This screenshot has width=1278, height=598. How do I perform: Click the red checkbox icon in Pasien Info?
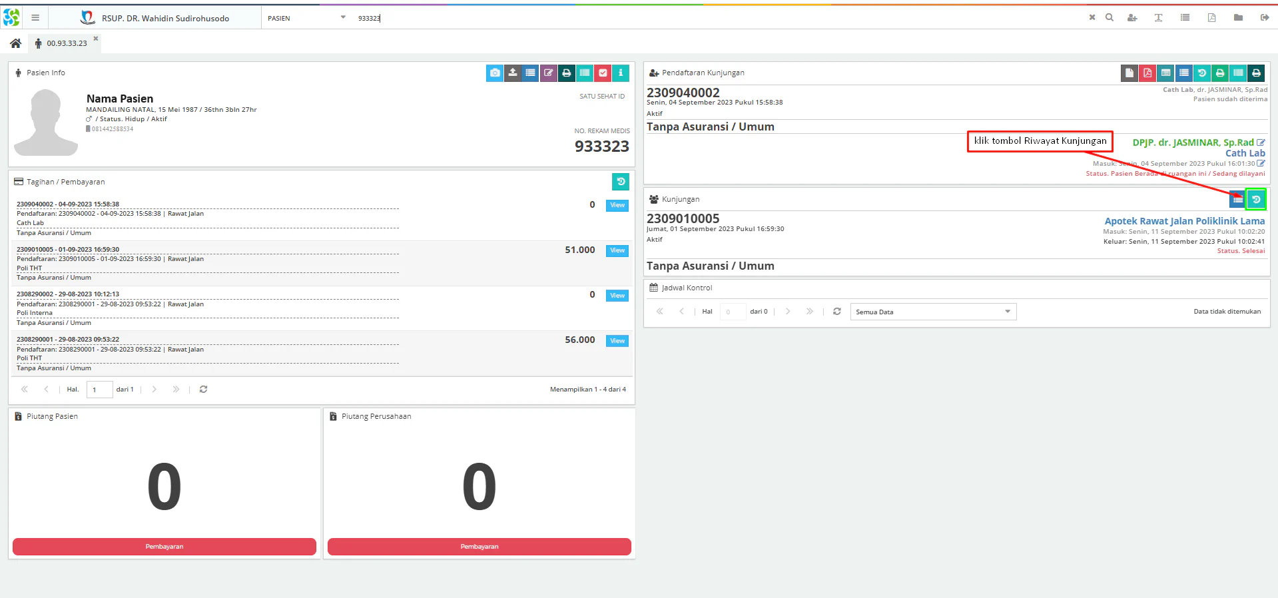603,73
